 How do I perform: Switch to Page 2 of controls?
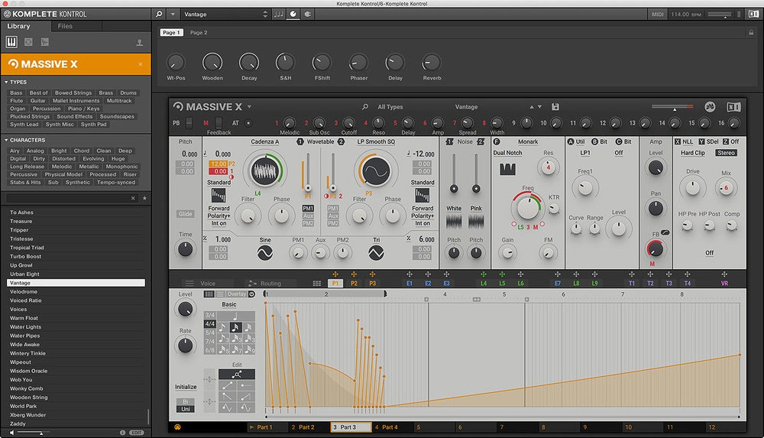(x=199, y=33)
